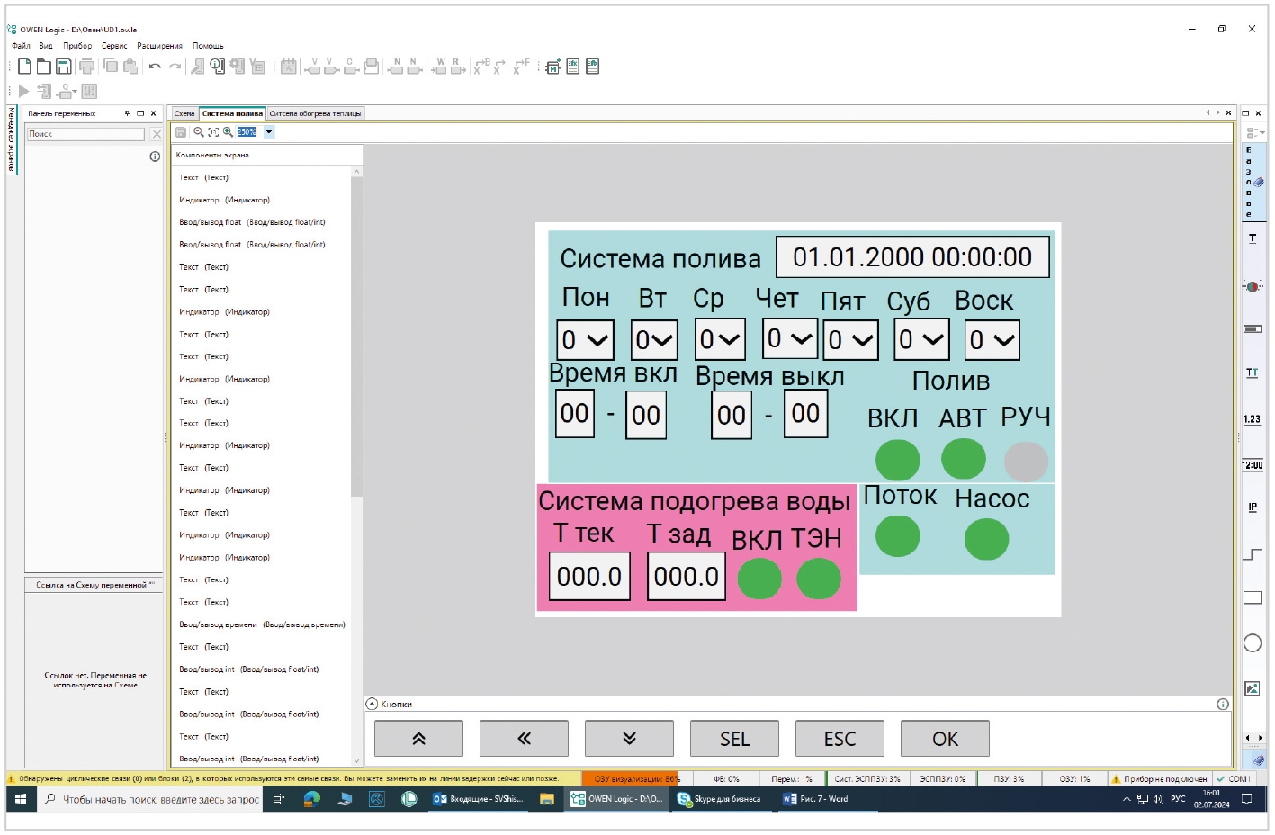
Task: Click the Save project floppy icon
Action: click(63, 67)
